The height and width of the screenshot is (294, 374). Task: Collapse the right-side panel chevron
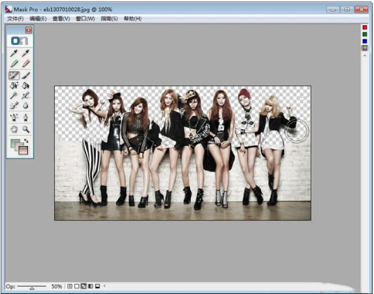(x=365, y=55)
